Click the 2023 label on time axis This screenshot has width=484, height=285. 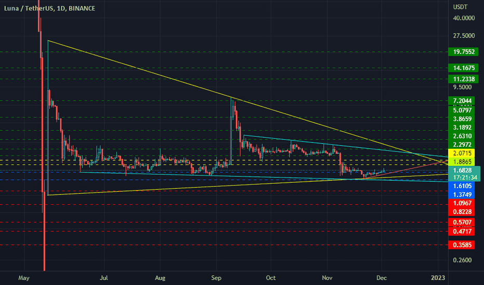[x=438, y=278]
